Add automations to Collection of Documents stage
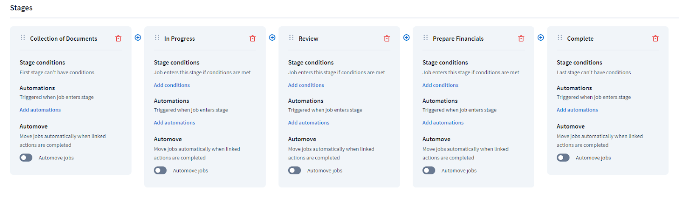This screenshot has width=679, height=198. 40,110
